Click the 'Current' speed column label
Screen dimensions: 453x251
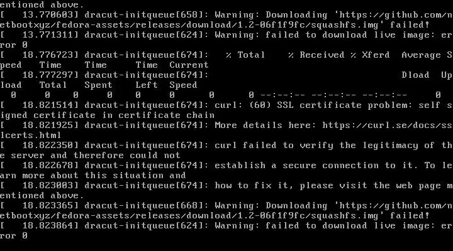pyautogui.click(x=189, y=65)
